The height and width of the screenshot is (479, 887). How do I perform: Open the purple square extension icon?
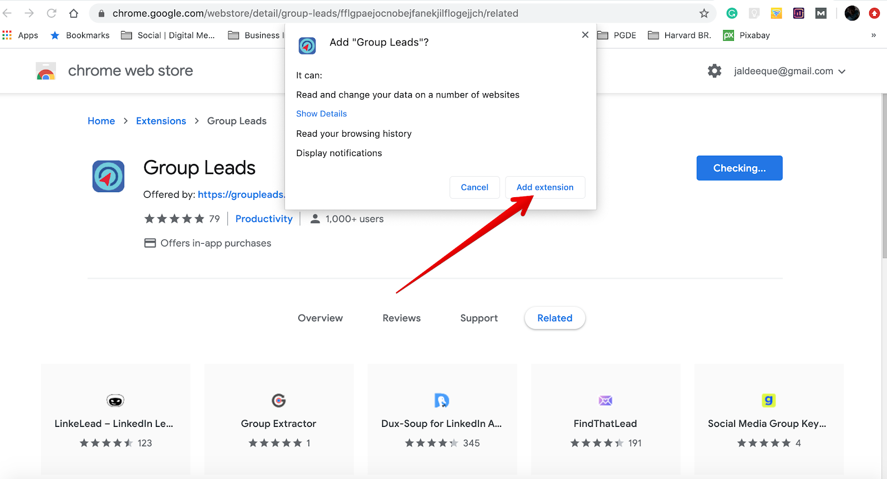(x=799, y=13)
